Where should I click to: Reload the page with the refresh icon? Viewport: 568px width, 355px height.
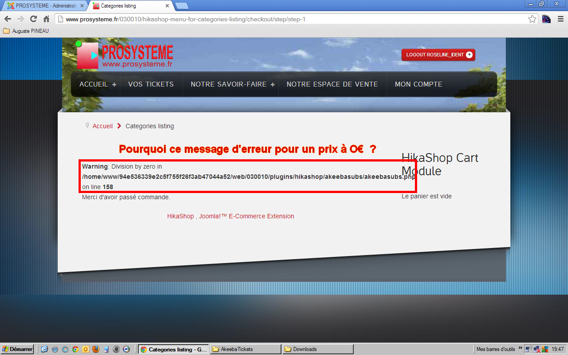33,19
